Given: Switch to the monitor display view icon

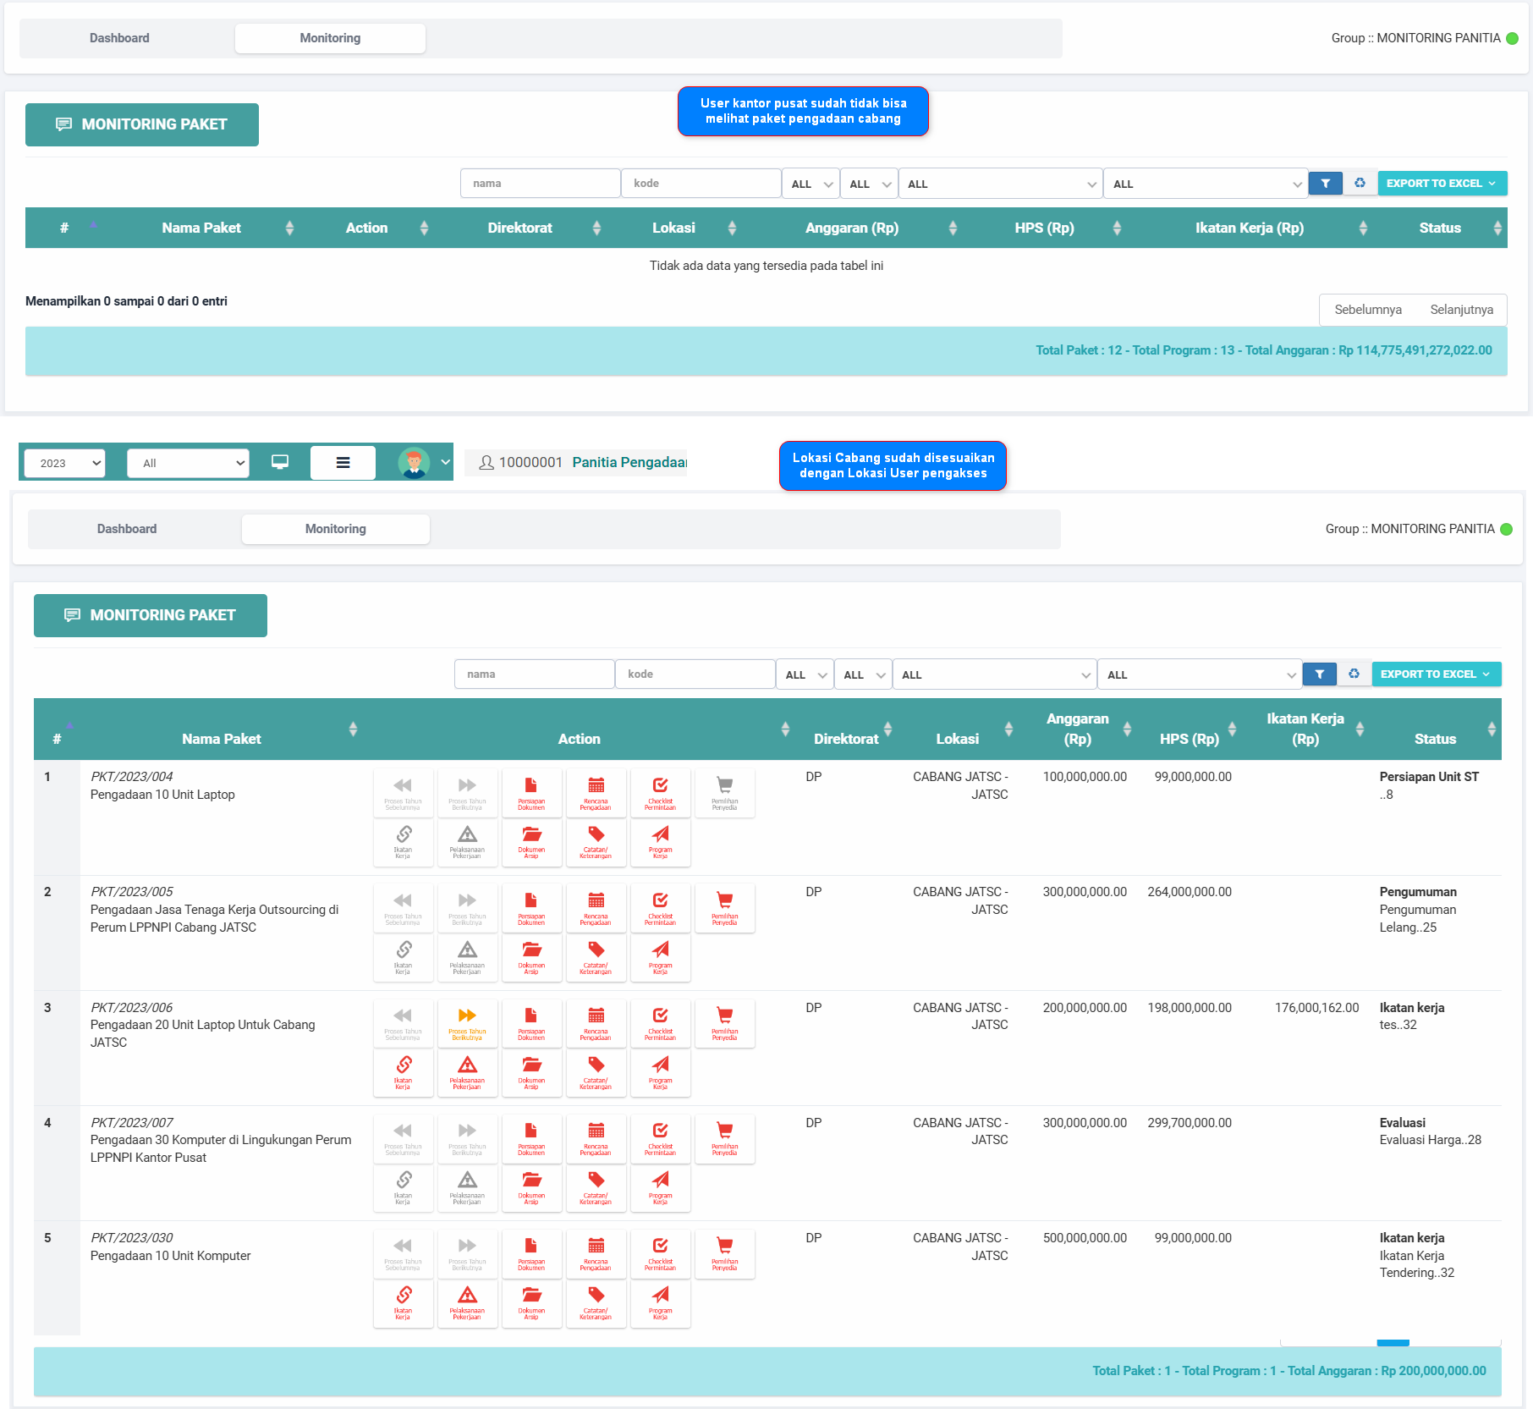Looking at the screenshot, I should click(x=280, y=463).
